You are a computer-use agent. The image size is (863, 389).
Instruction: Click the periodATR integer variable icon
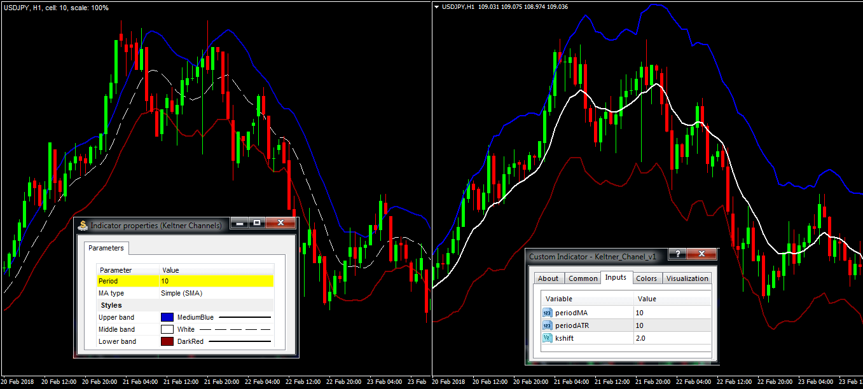548,325
